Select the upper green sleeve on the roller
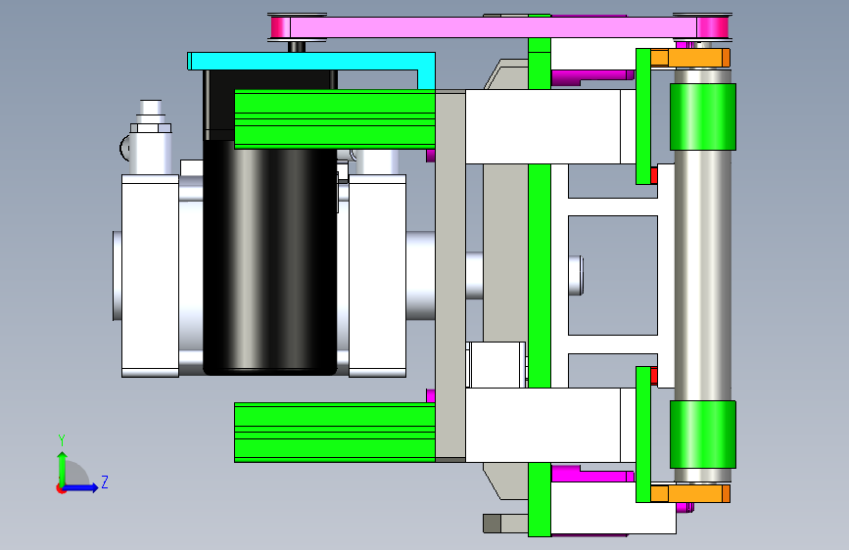The height and width of the screenshot is (550, 849). (703, 116)
